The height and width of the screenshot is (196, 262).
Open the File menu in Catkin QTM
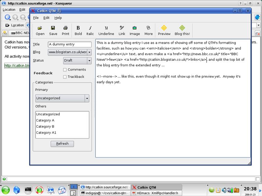click(x=36, y=18)
